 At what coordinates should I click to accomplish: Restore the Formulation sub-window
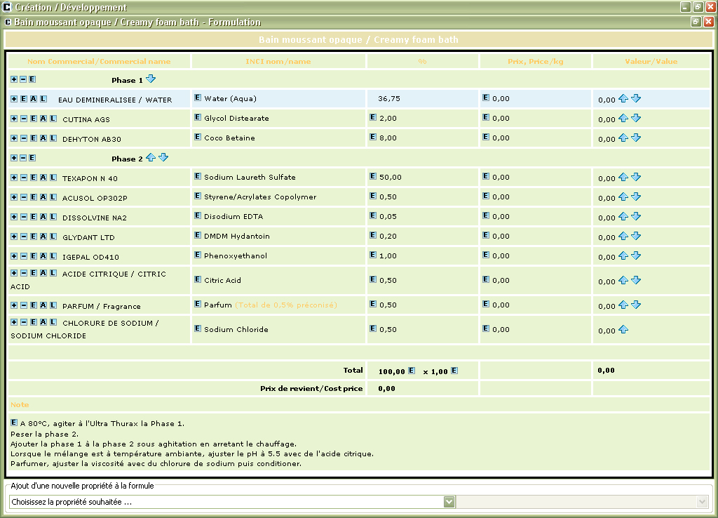tap(696, 22)
